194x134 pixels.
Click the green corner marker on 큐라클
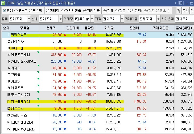point(38,72)
